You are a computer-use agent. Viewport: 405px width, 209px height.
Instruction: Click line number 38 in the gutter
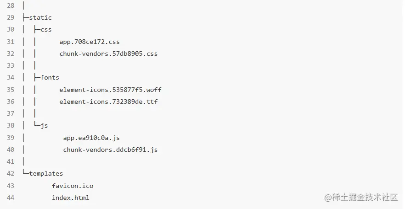11,125
